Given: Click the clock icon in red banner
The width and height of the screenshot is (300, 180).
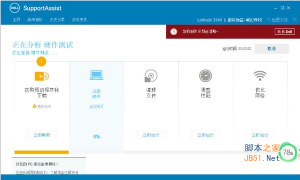Looking at the screenshot, I should 173,31.
